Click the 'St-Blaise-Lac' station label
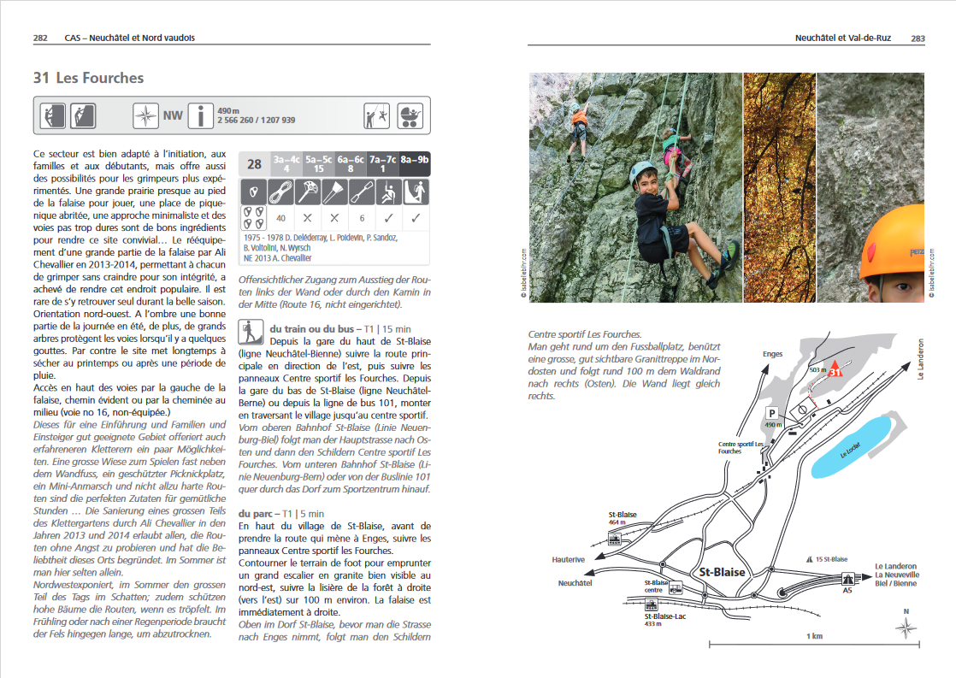Viewport: 956px width, 678px height. [x=665, y=616]
